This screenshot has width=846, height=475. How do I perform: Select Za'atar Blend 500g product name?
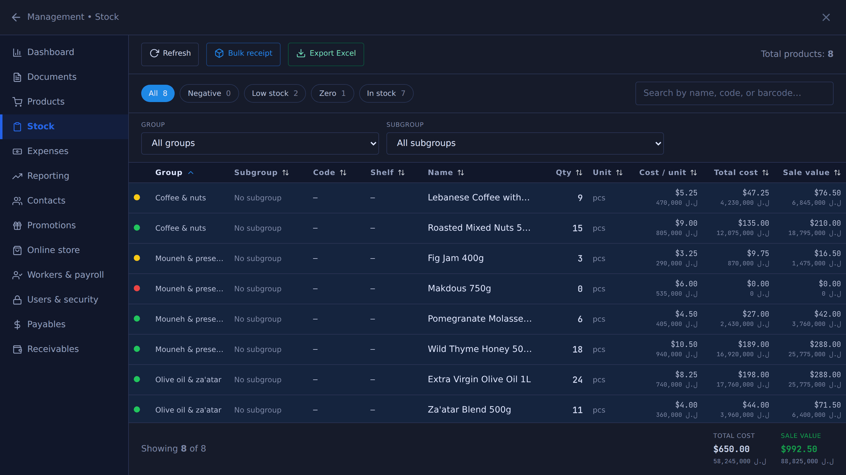coord(469,410)
